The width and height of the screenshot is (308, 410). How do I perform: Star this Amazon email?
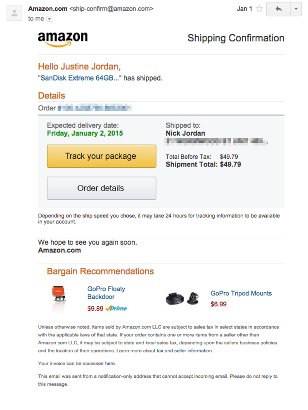(259, 9)
